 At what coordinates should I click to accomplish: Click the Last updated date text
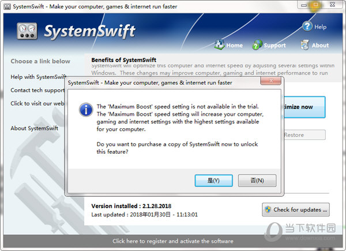(145, 214)
